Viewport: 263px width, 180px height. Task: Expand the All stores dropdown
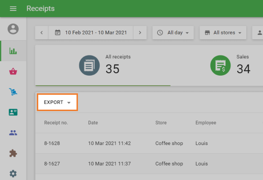(223, 33)
